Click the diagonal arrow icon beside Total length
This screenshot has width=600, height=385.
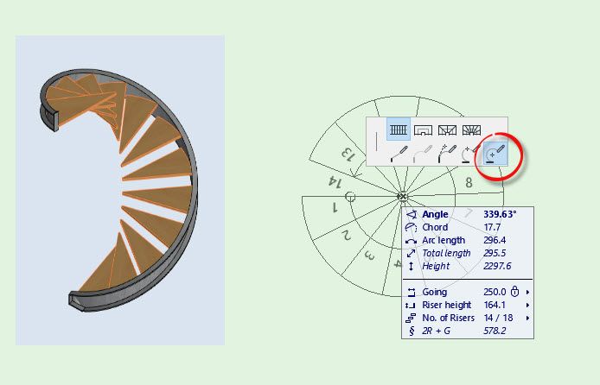tap(411, 253)
